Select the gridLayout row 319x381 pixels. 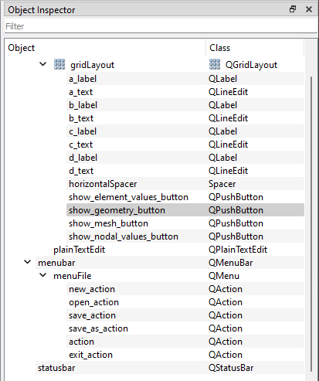[x=92, y=65]
